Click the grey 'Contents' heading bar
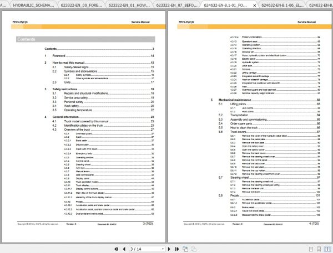 tap(85, 39)
